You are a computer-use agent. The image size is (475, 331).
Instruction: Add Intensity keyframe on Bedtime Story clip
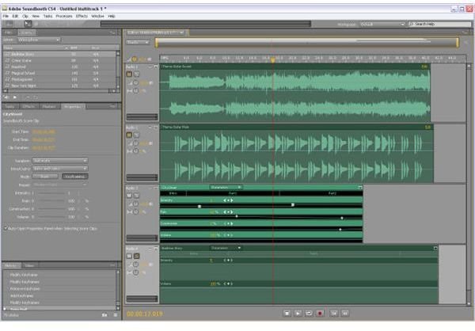click(229, 260)
